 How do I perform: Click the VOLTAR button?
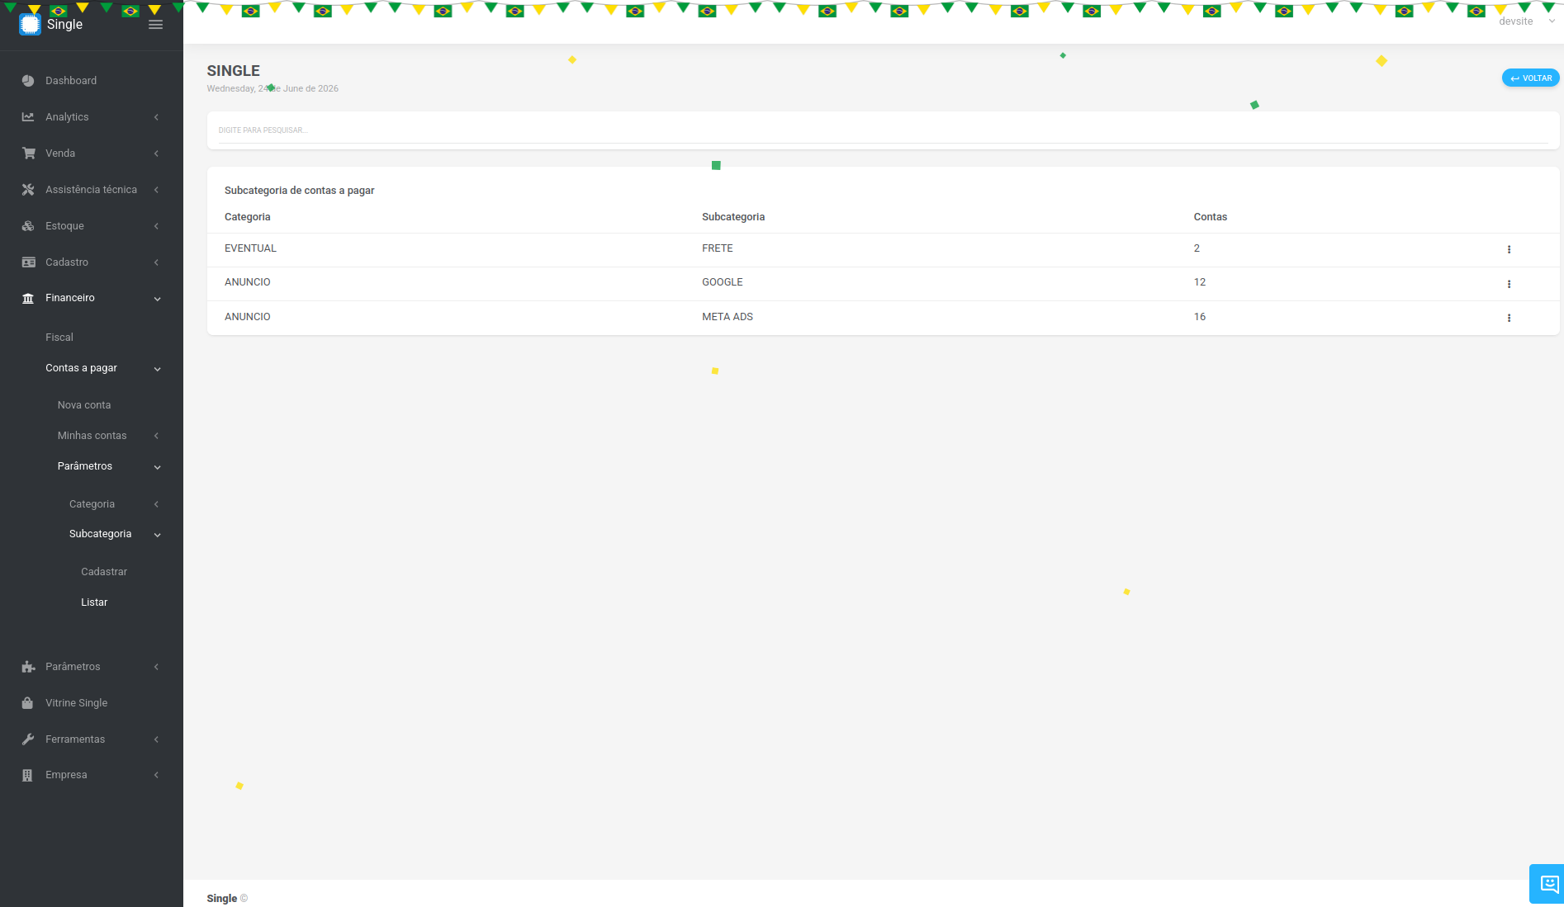[1530, 78]
